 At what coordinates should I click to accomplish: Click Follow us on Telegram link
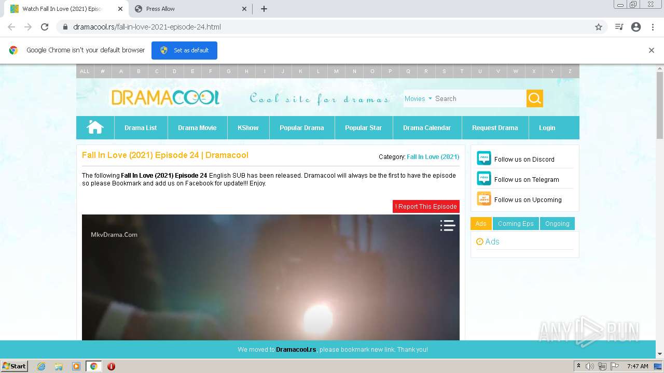coord(527,179)
